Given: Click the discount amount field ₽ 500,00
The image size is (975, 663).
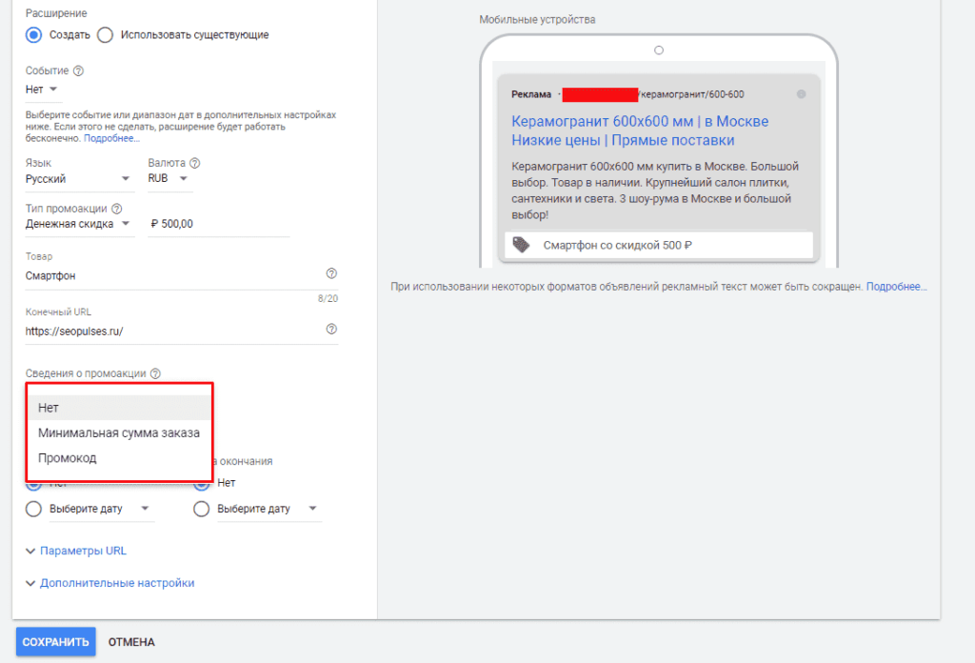Looking at the screenshot, I should click(x=218, y=224).
